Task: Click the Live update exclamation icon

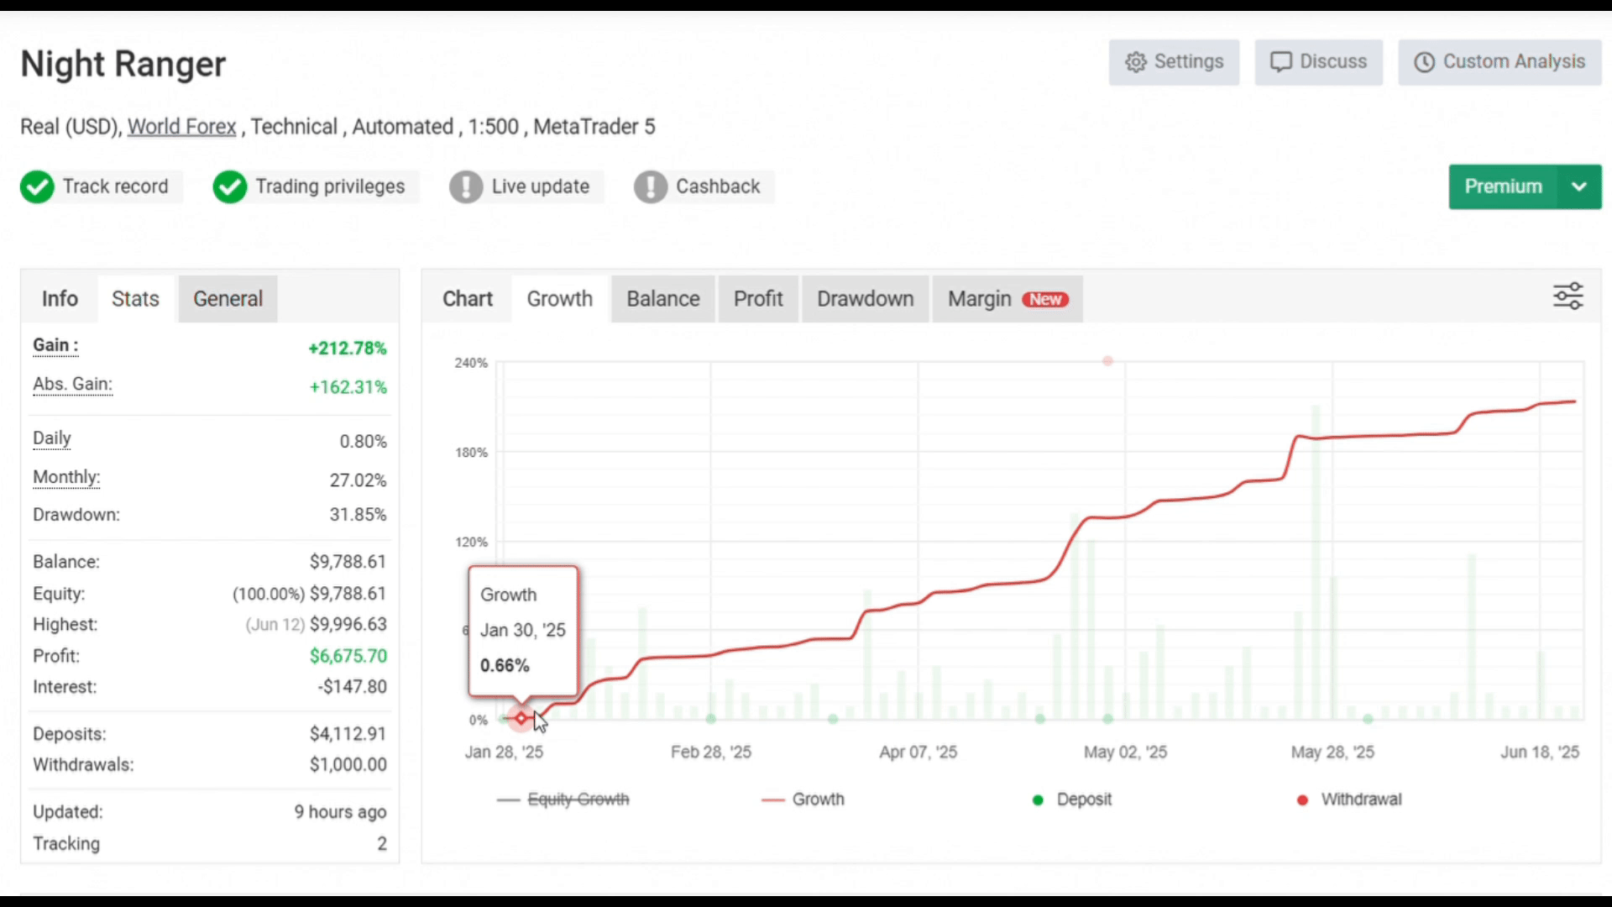Action: pyautogui.click(x=466, y=186)
